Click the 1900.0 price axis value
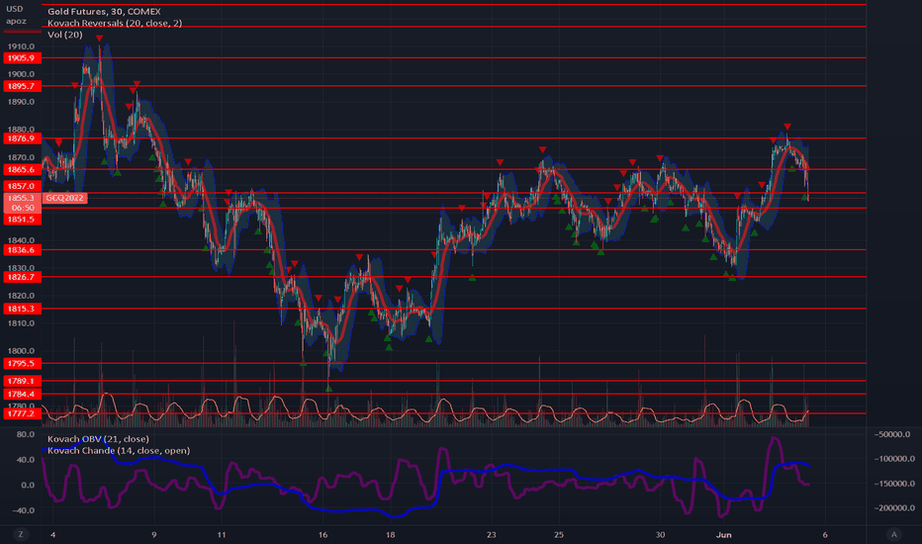Image resolution: width=922 pixels, height=544 pixels. (x=21, y=74)
